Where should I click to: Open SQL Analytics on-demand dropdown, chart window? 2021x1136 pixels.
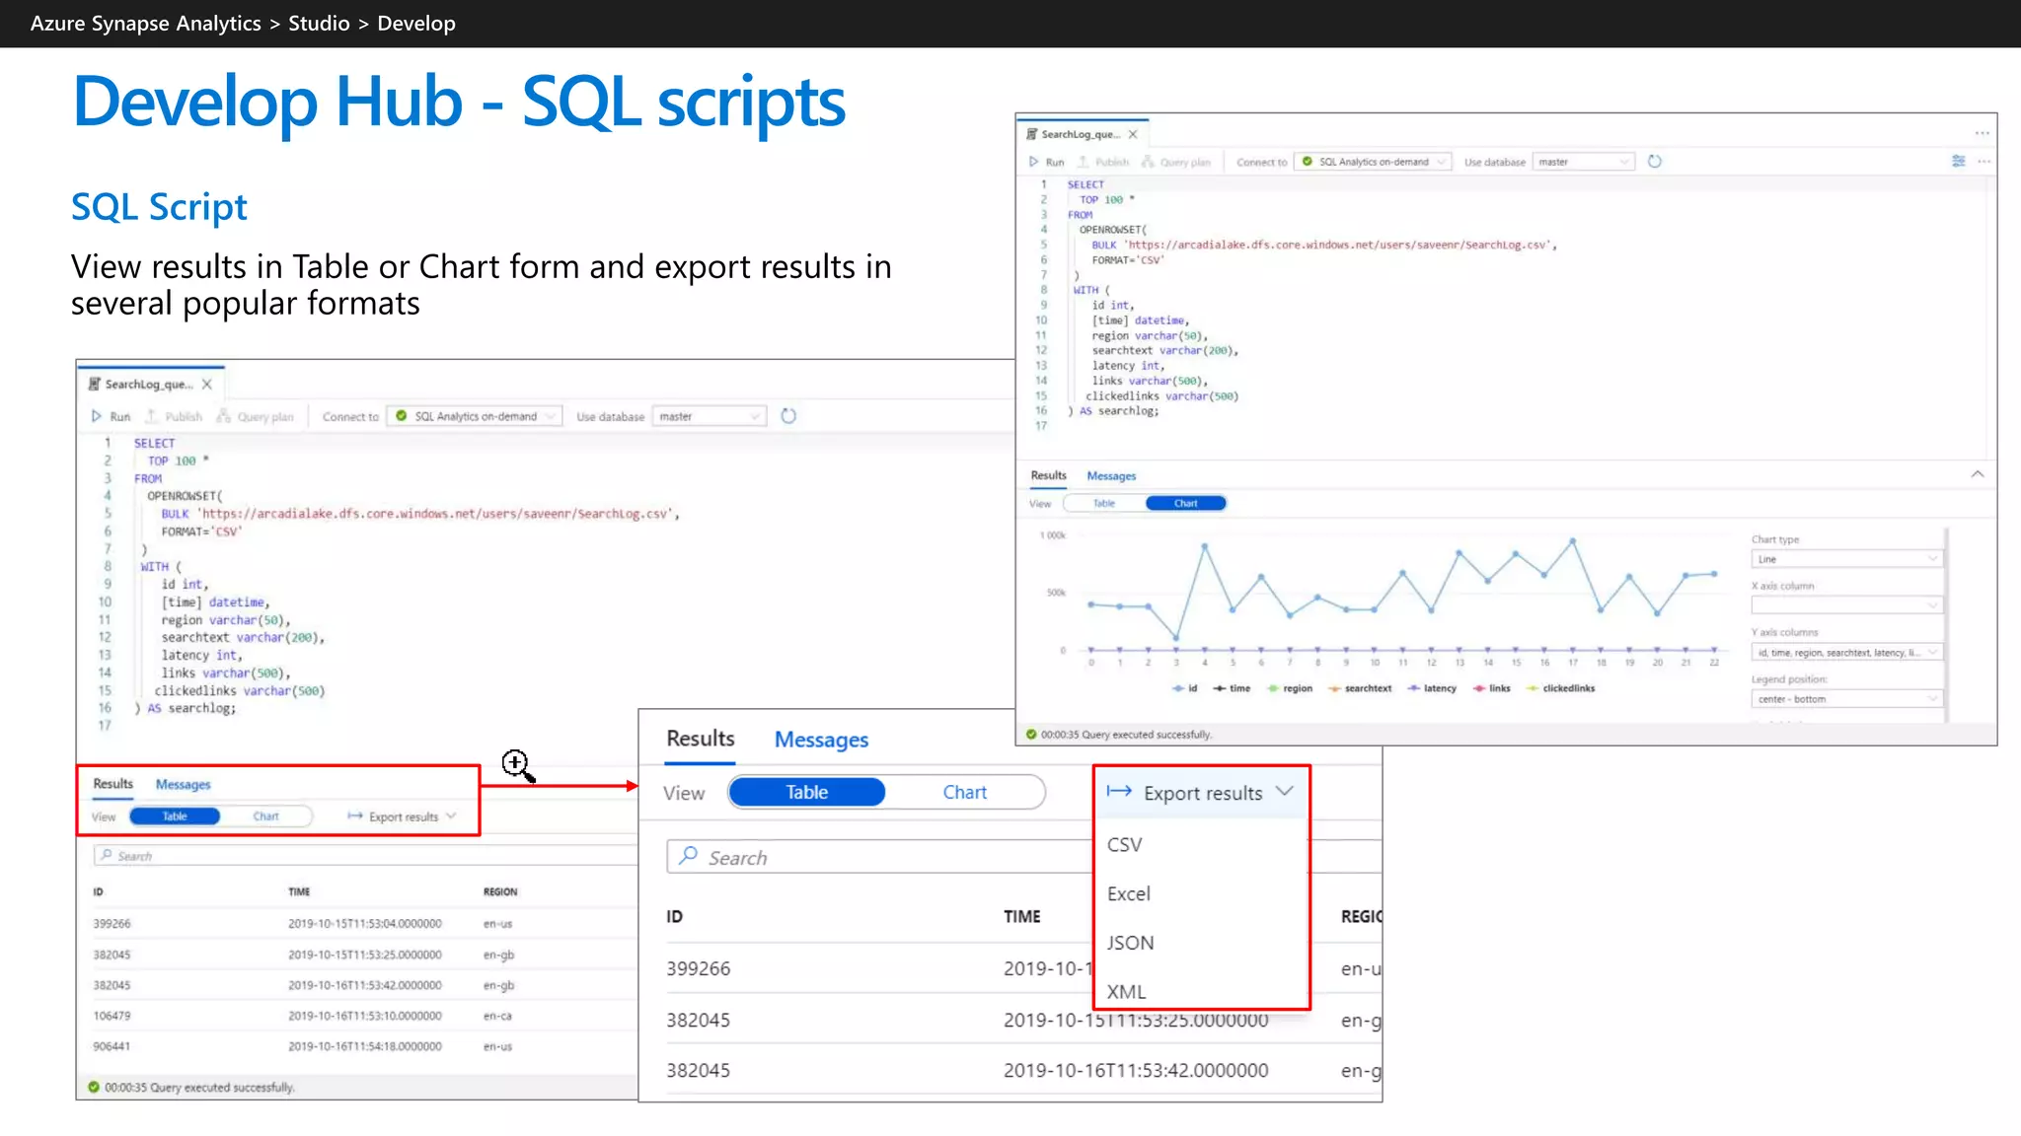tap(1374, 162)
